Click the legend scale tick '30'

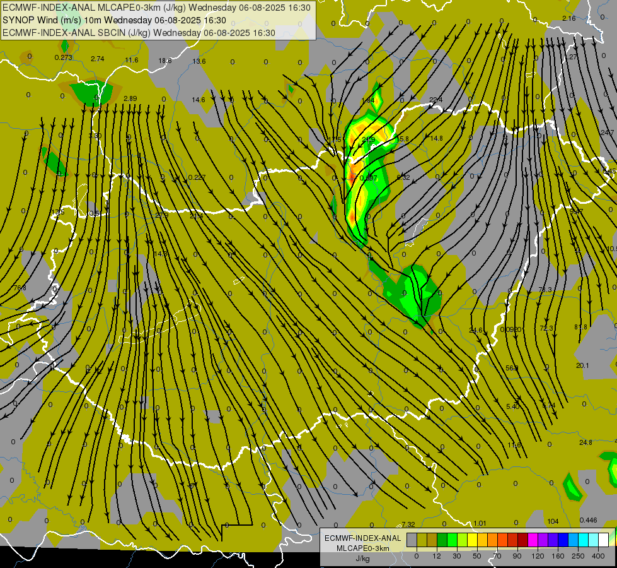(x=457, y=556)
